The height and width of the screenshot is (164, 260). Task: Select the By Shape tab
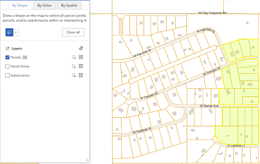(20, 5)
